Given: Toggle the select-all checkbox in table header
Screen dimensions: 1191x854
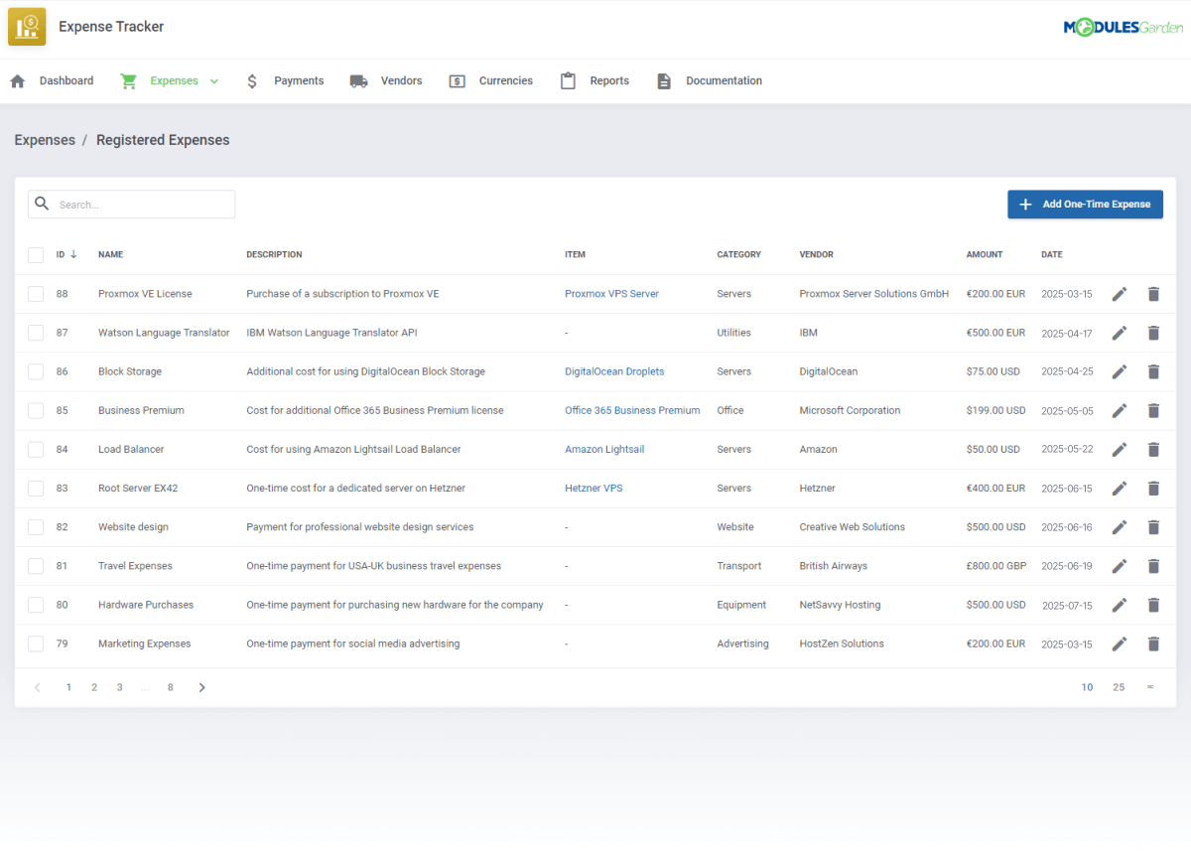Looking at the screenshot, I should (36, 255).
